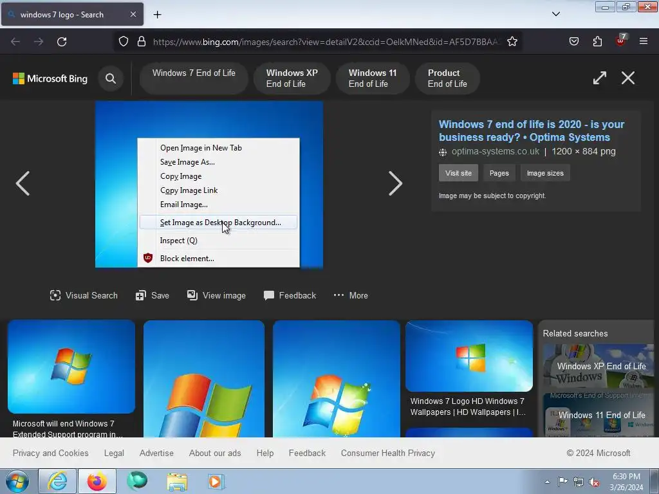This screenshot has width=659, height=494.
Task: Open the More options ellipsis
Action: click(x=351, y=295)
